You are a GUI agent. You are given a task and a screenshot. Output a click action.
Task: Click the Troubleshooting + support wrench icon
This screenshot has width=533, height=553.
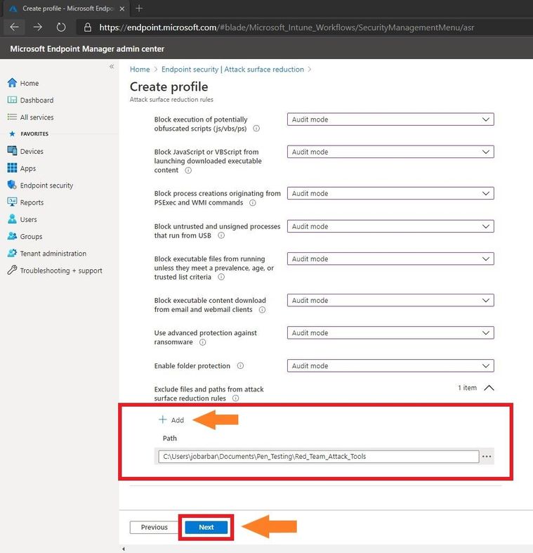coord(12,270)
